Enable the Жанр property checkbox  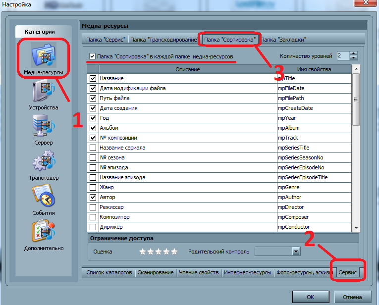[x=93, y=187]
